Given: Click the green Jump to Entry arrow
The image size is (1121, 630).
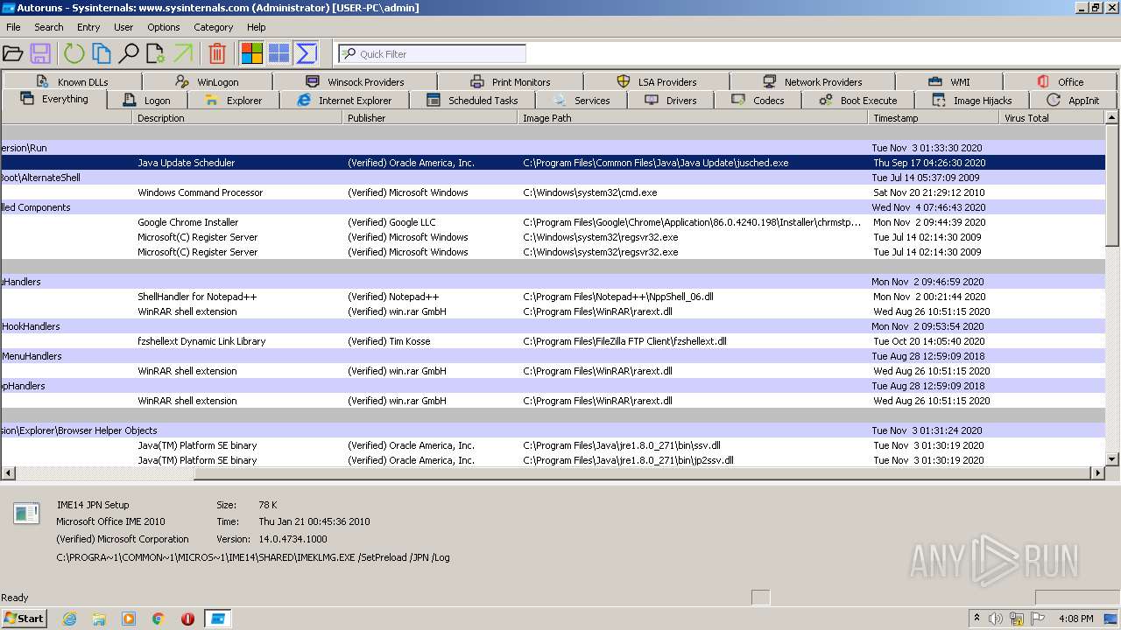Looking at the screenshot, I should pos(183,53).
